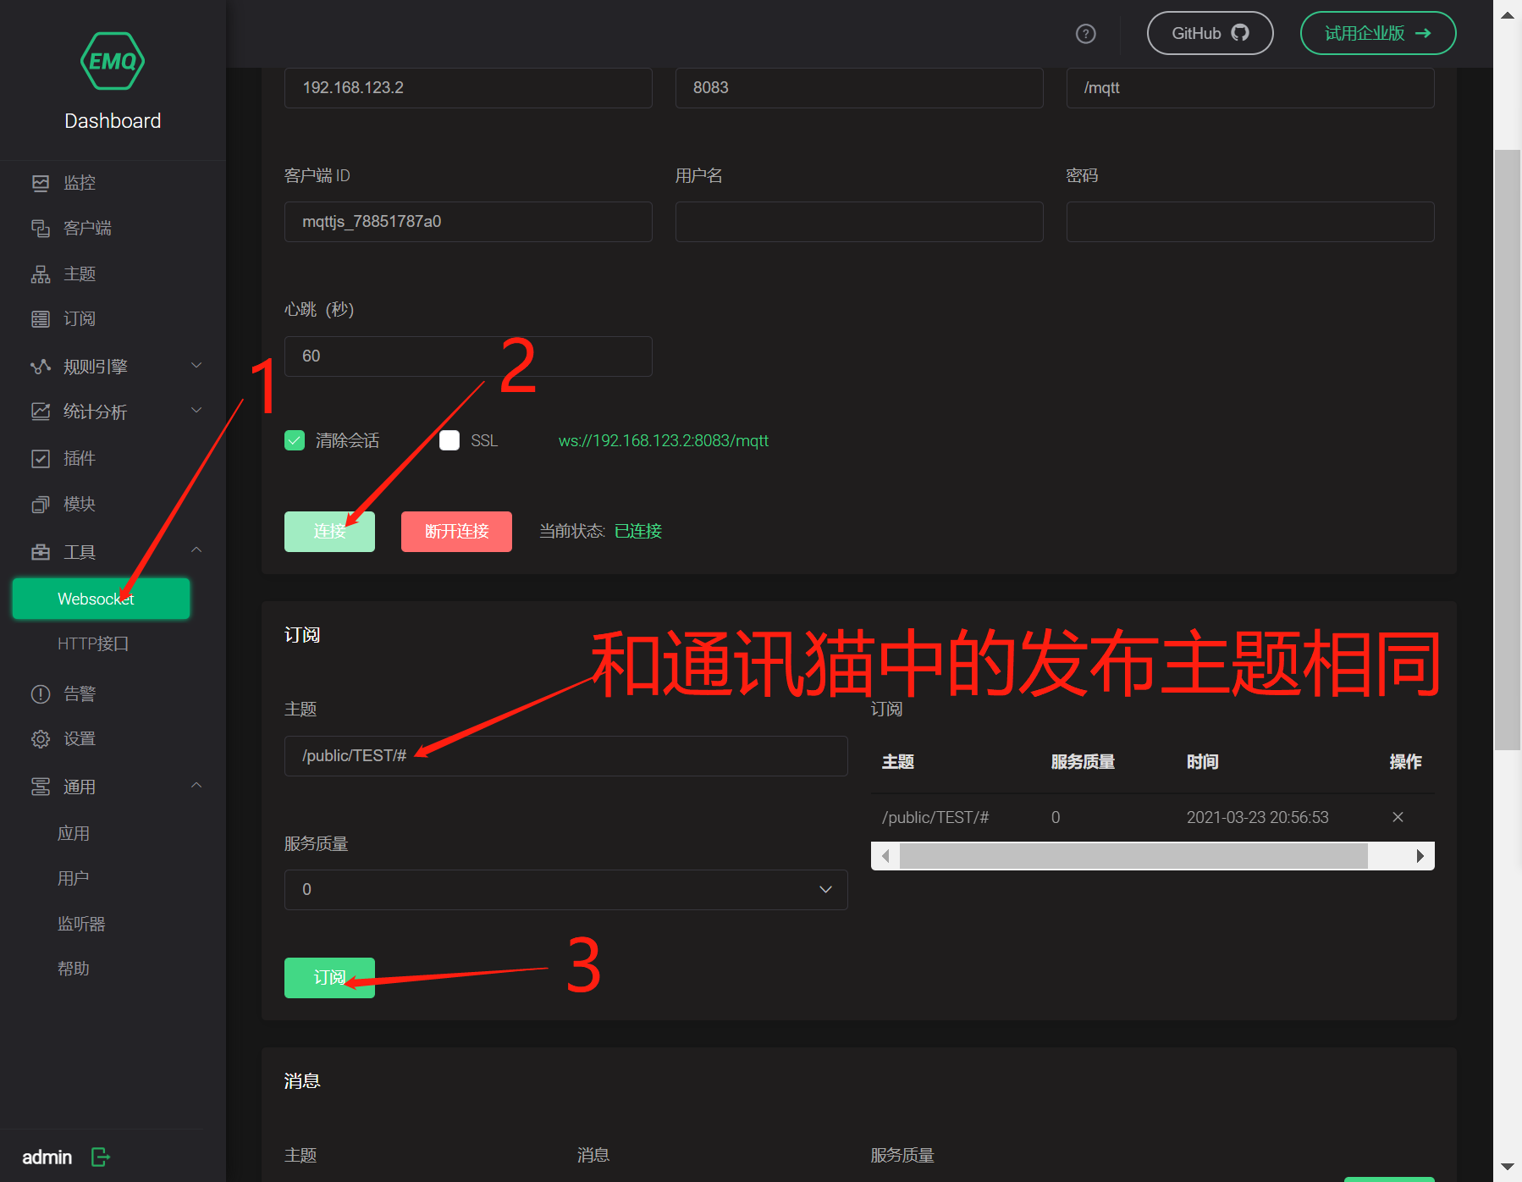The height and width of the screenshot is (1182, 1522).
Task: Focus the port field 8083
Action: click(859, 88)
